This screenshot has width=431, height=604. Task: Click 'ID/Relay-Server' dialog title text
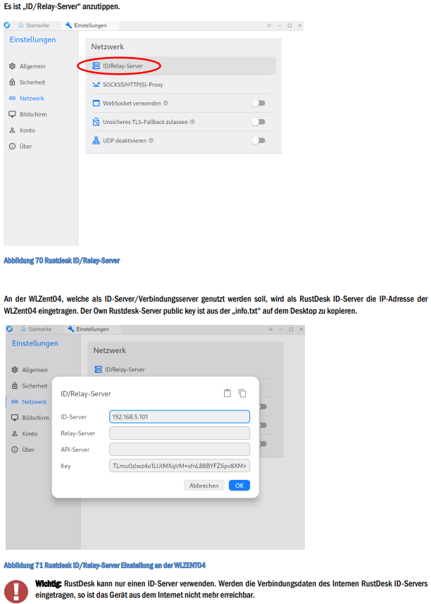(x=86, y=394)
